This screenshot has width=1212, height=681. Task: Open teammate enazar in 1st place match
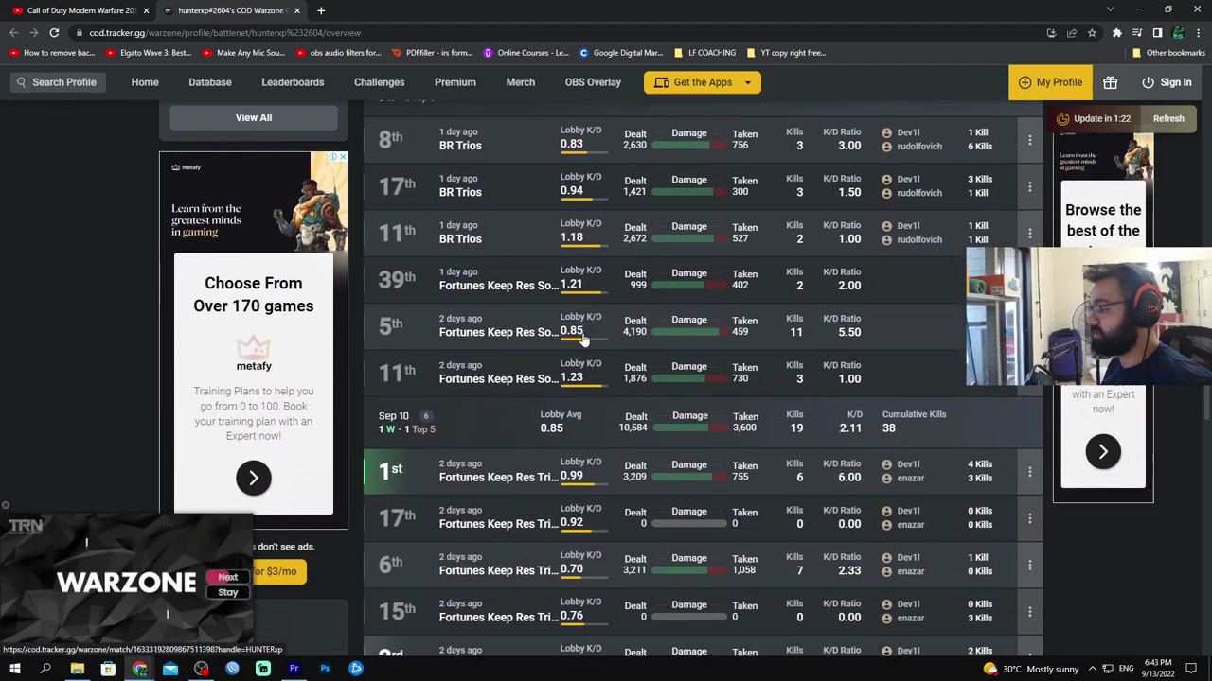point(910,478)
